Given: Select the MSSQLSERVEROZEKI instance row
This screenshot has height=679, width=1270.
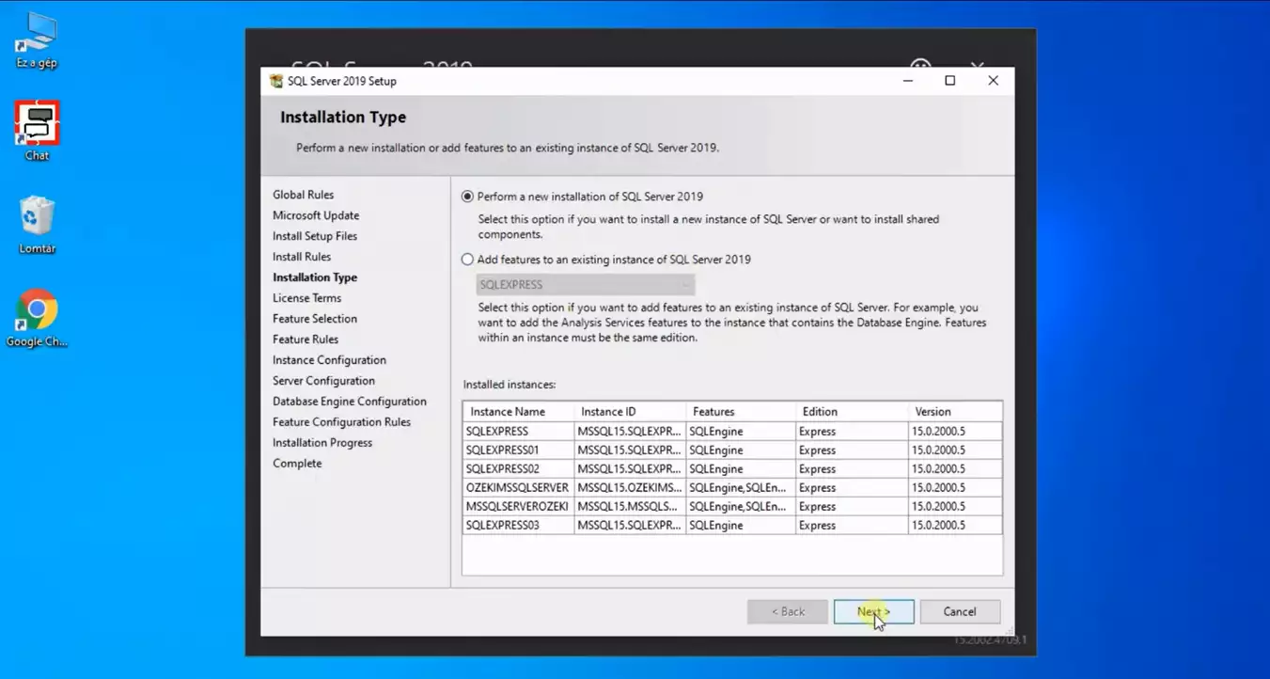Looking at the screenshot, I should (x=732, y=507).
